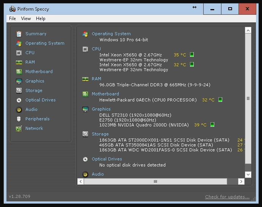Click the Graphics monitor icon in summary panel
The image size is (262, 207).
click(x=85, y=109)
